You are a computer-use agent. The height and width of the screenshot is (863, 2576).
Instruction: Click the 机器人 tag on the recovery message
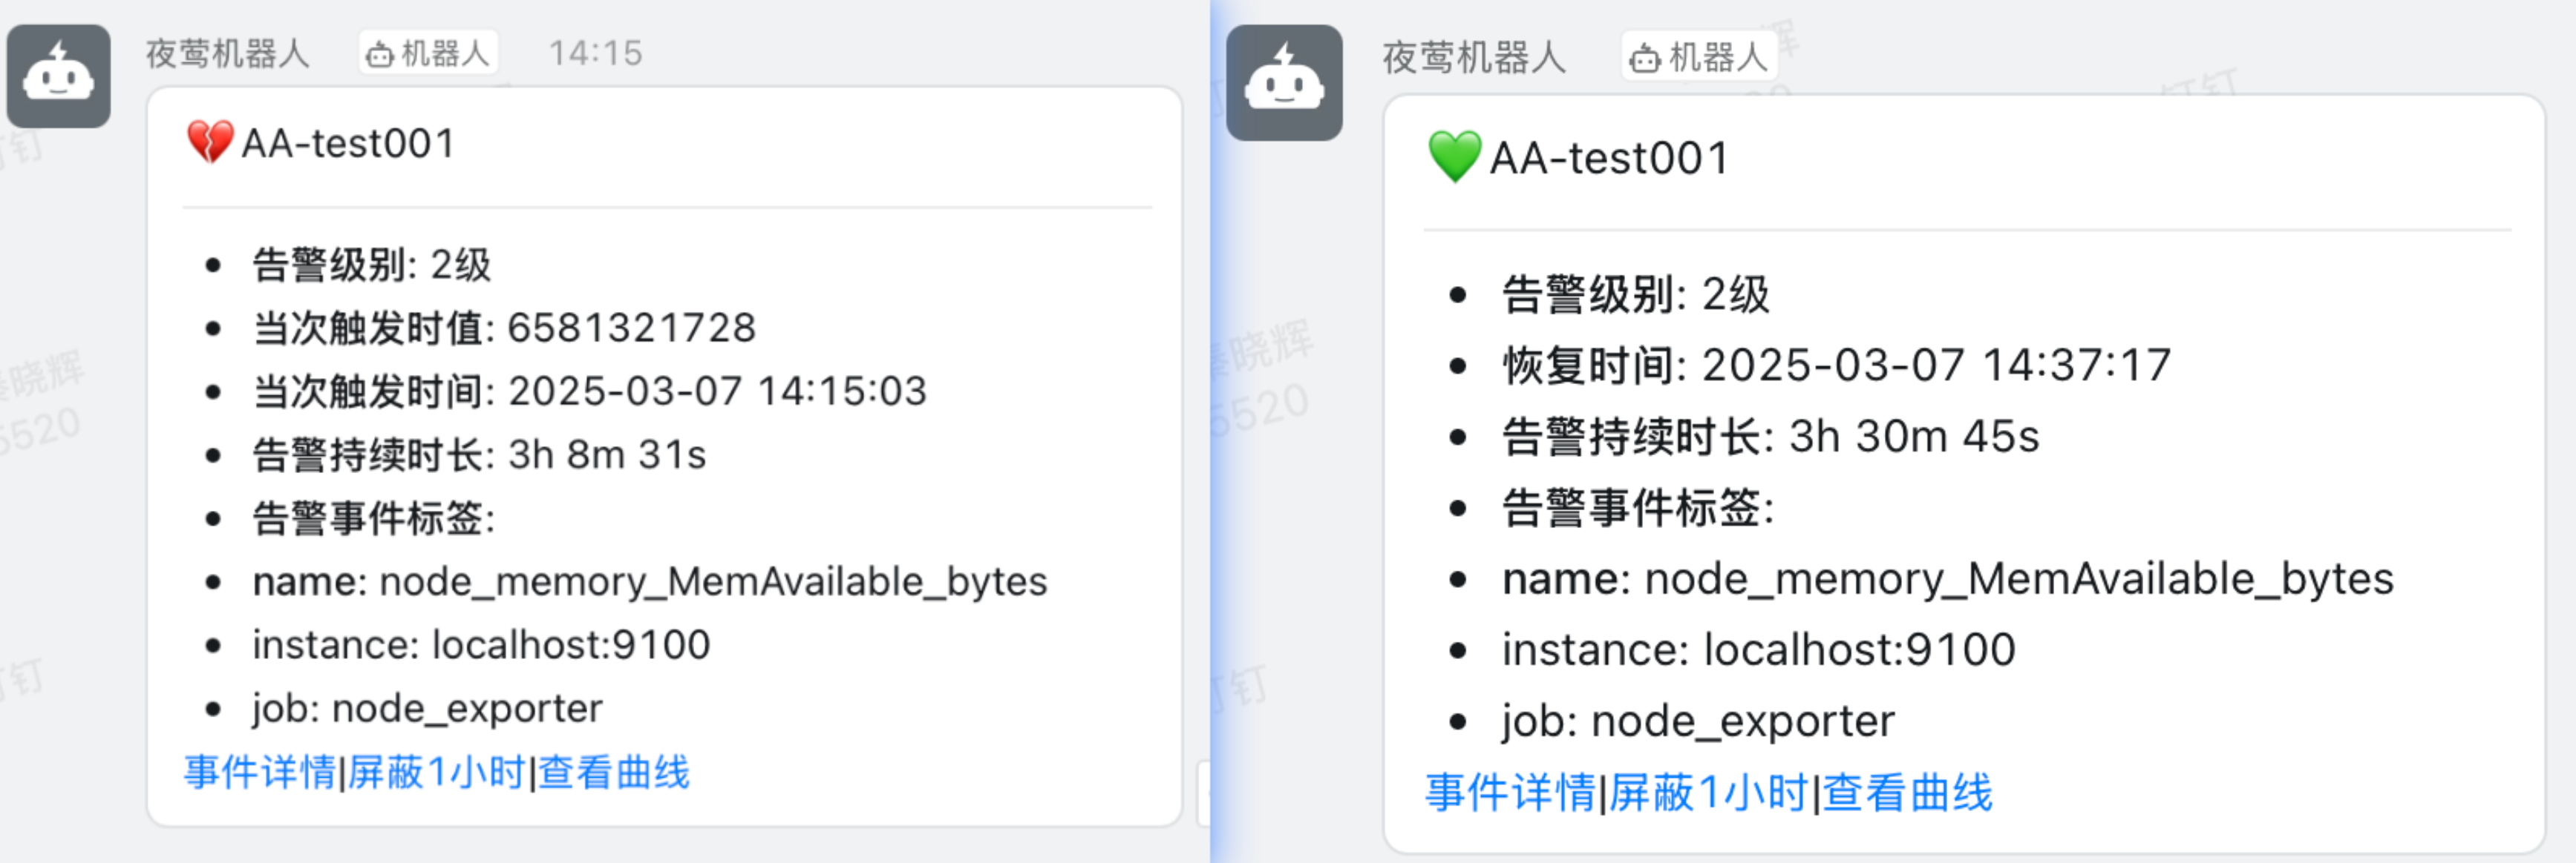tap(1699, 57)
